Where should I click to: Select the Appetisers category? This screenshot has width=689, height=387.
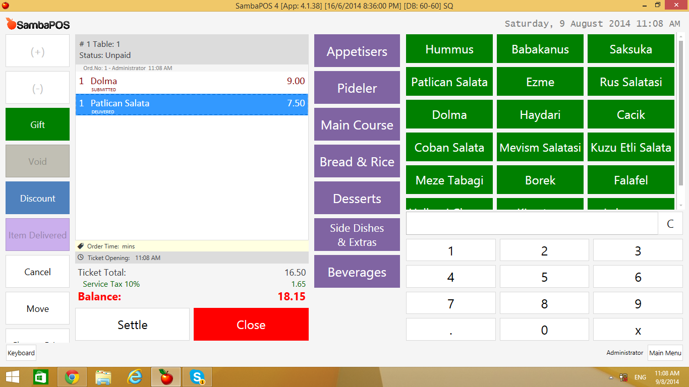357,51
